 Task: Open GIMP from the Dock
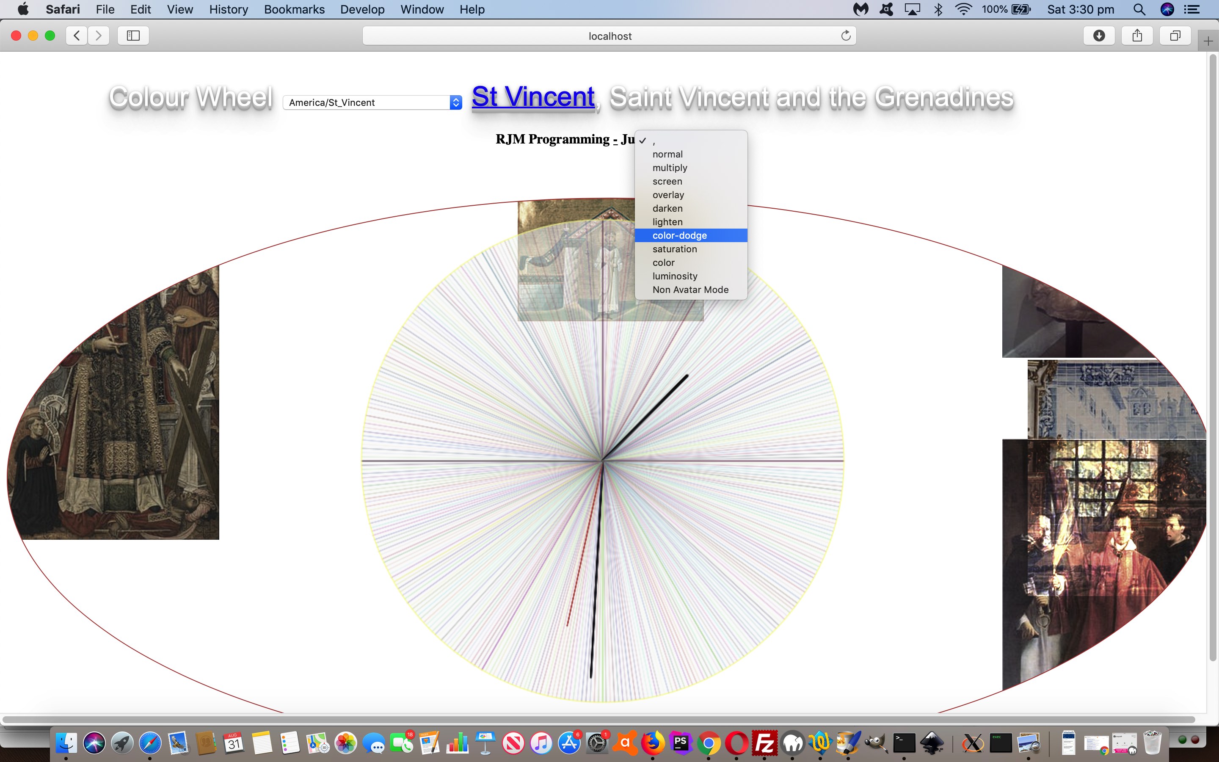[x=876, y=743]
